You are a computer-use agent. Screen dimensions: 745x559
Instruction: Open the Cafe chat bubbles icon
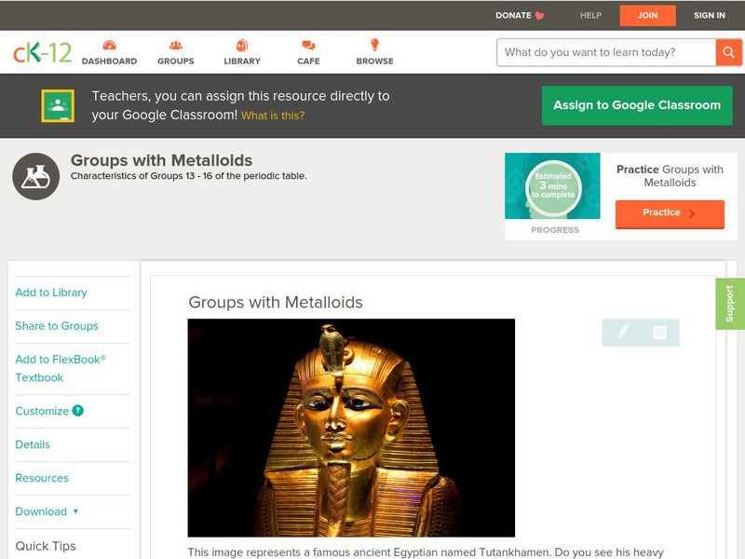coord(308,45)
